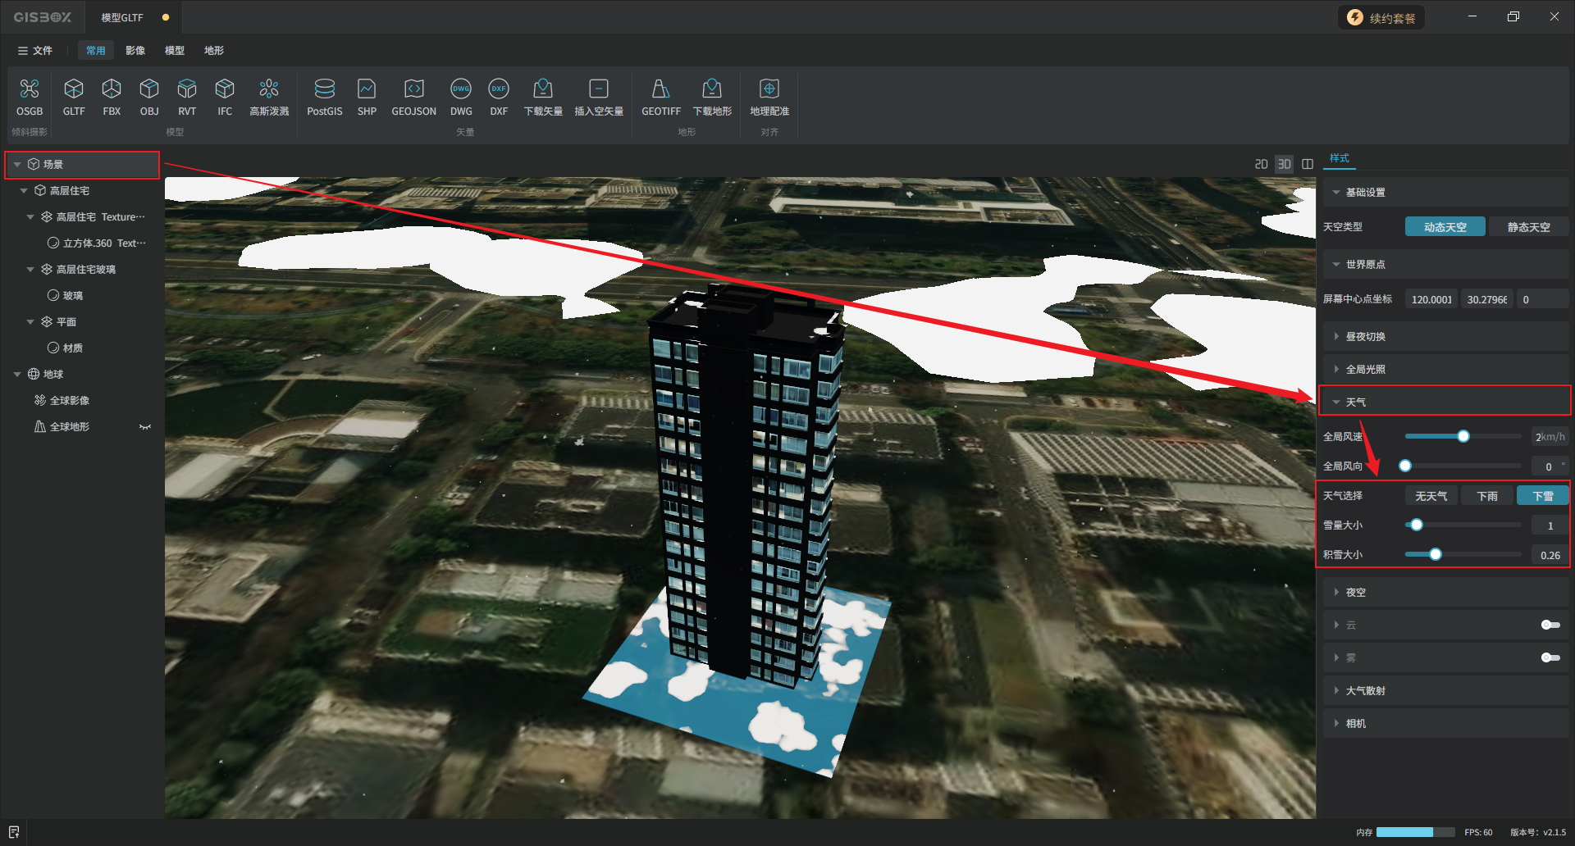Screen dimensions: 1575x846
Task: Select the 高斯泼溅 import icon
Action: click(269, 89)
